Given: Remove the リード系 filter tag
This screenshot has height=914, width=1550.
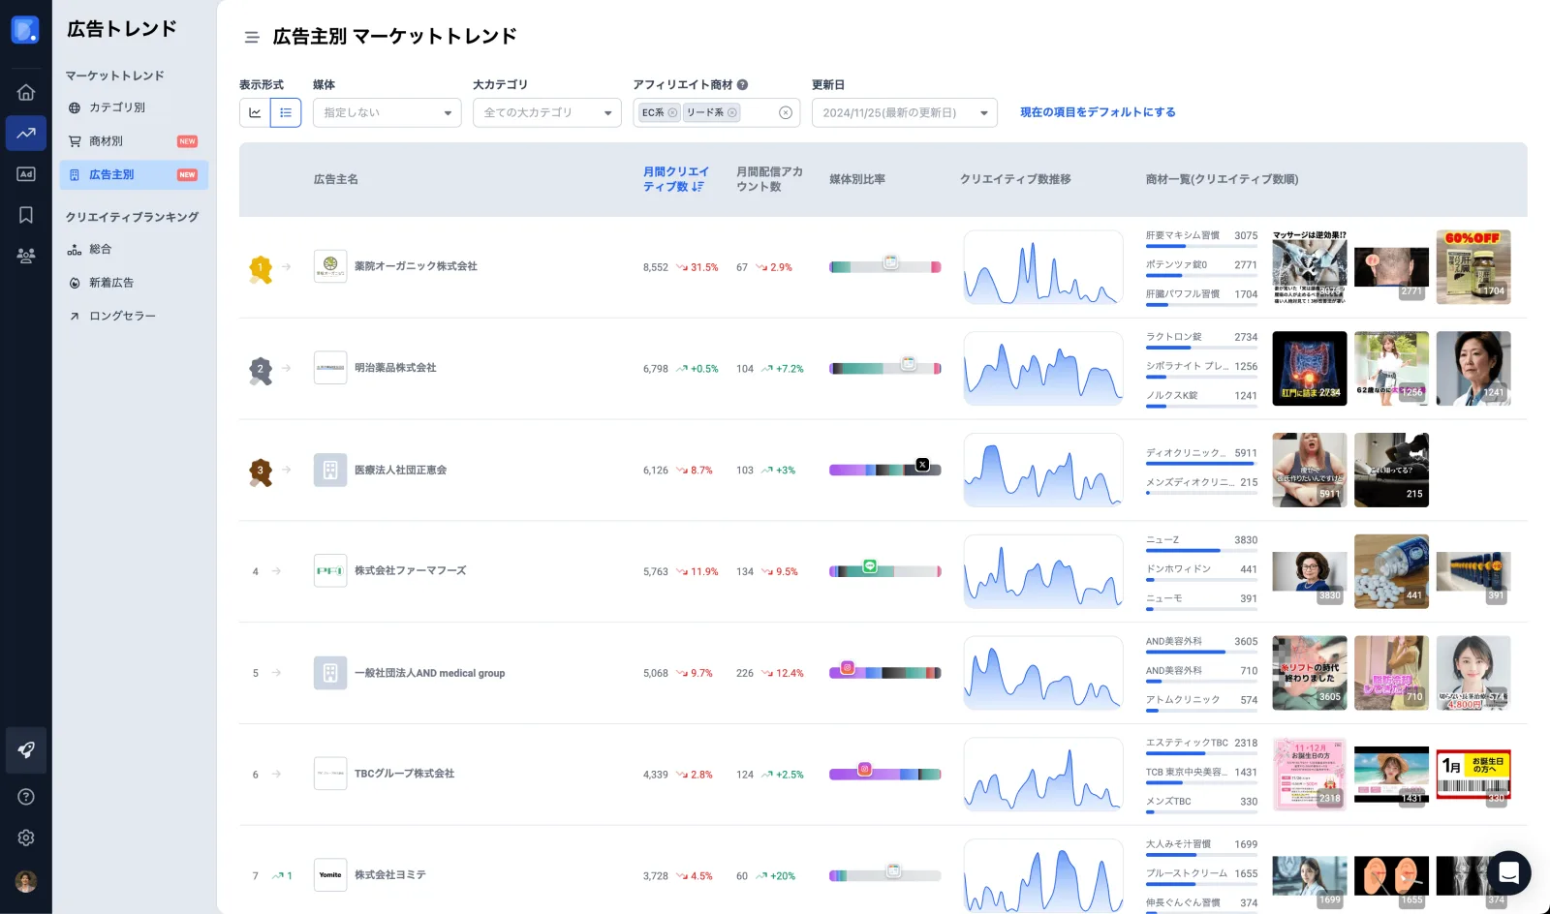Looking at the screenshot, I should pyautogui.click(x=732, y=113).
